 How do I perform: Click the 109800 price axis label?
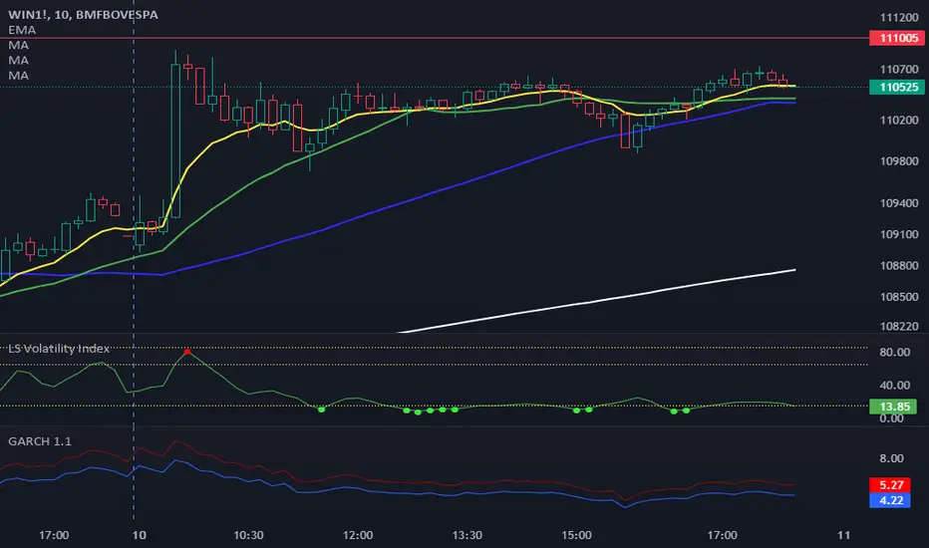tap(898, 161)
